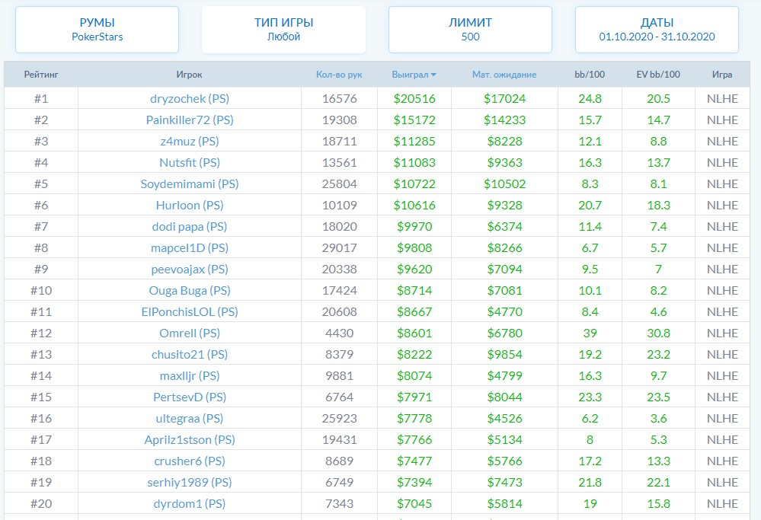Open the Даты date range picker

657,30
